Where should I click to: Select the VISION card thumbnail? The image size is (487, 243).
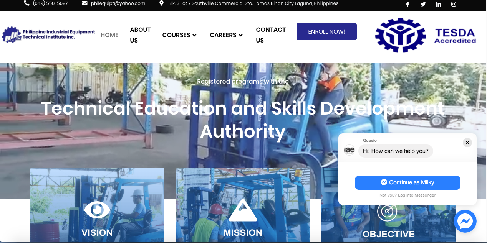[x=97, y=205]
